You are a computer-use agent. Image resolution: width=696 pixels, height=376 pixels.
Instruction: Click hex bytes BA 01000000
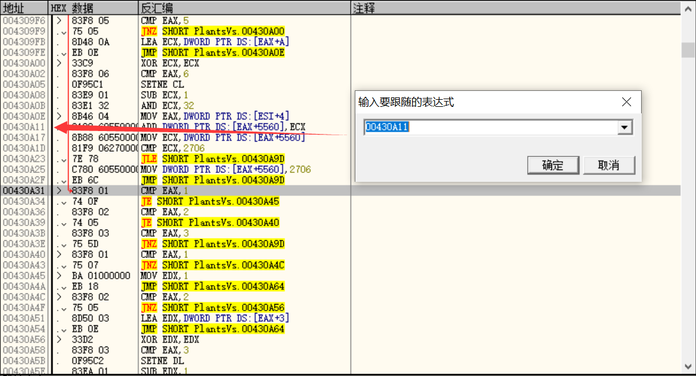101,276
